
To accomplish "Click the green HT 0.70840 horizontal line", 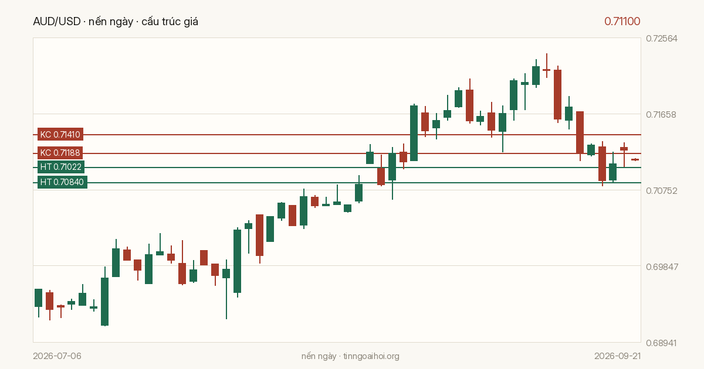I will [364, 182].
